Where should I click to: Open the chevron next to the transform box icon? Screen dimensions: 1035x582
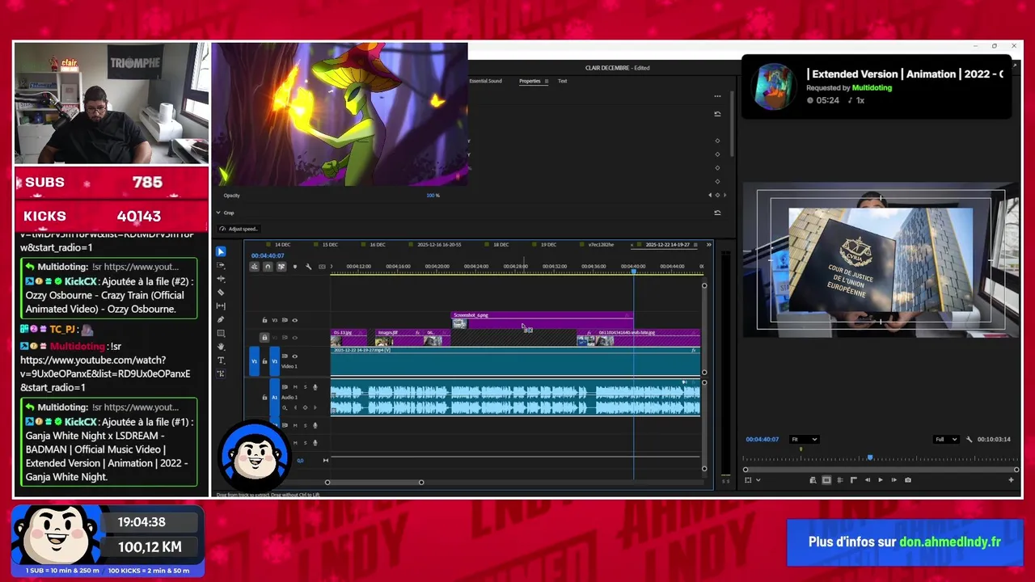[x=758, y=480]
